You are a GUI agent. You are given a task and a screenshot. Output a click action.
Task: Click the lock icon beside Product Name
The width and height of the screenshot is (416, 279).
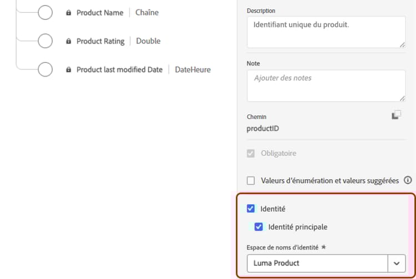(69, 13)
